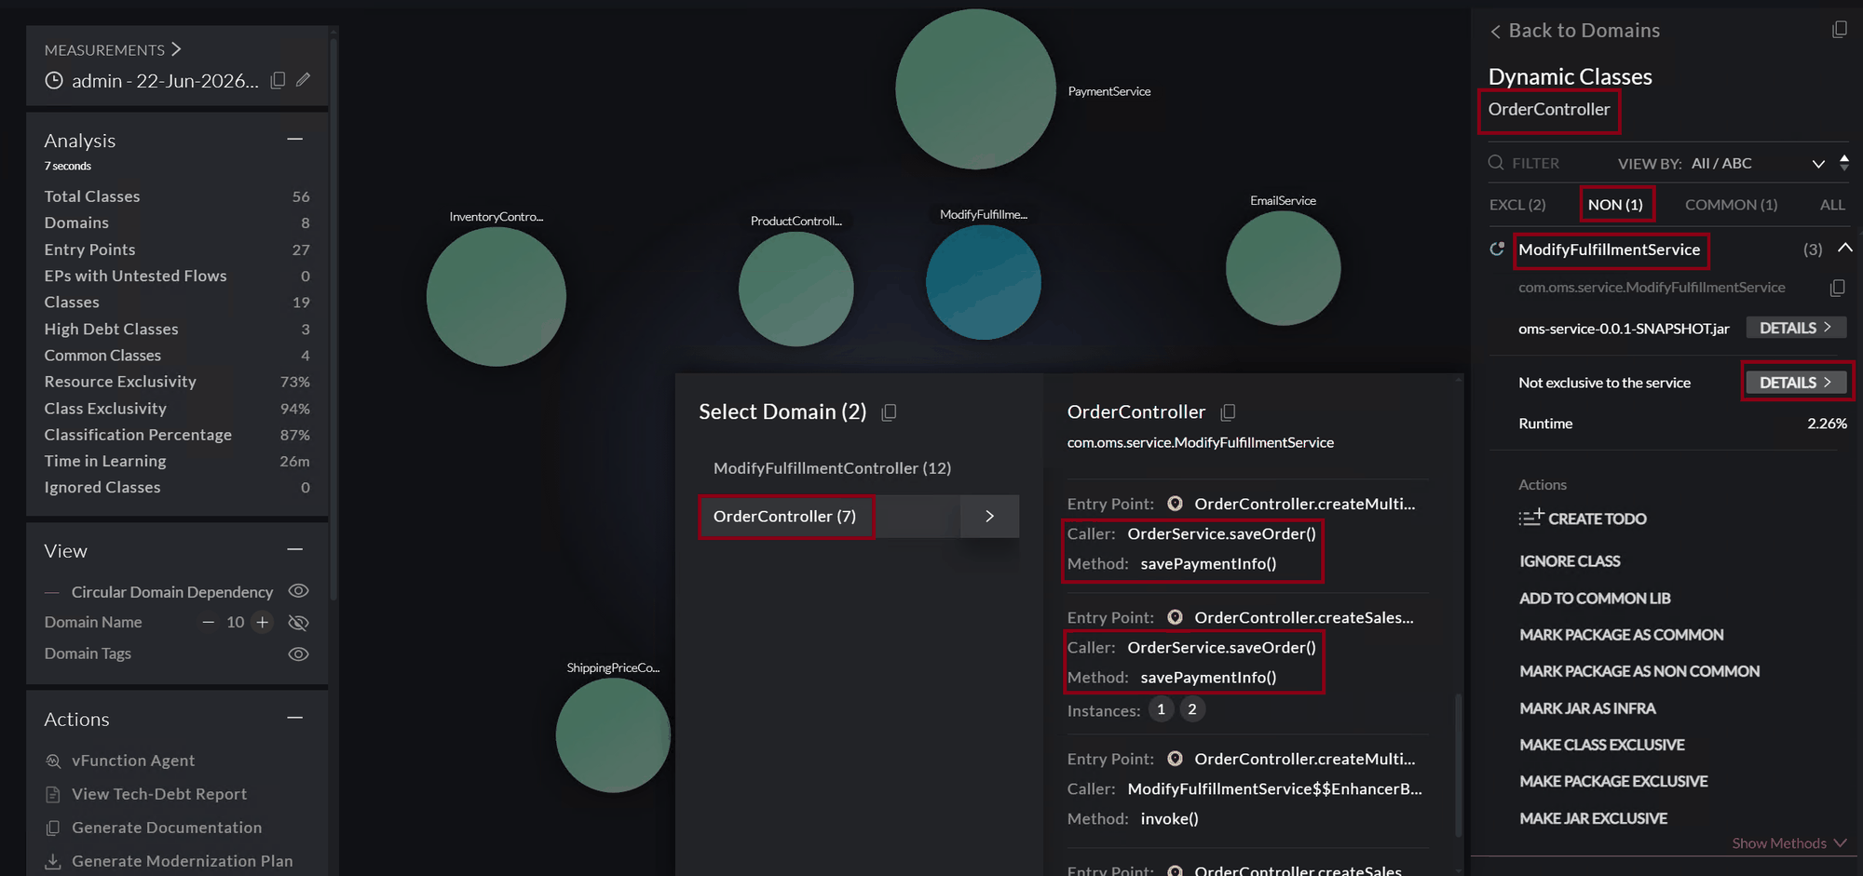
Task: Copy icon at top of Dynamic Classes panel
Action: point(1839,30)
